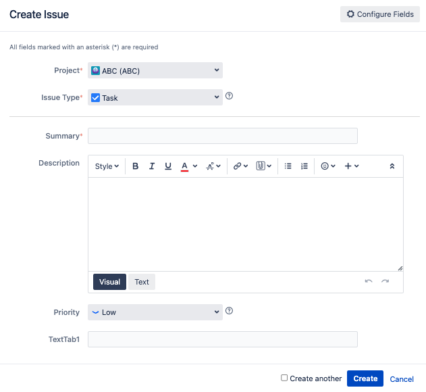Open the Issue Type dropdown

click(x=155, y=97)
